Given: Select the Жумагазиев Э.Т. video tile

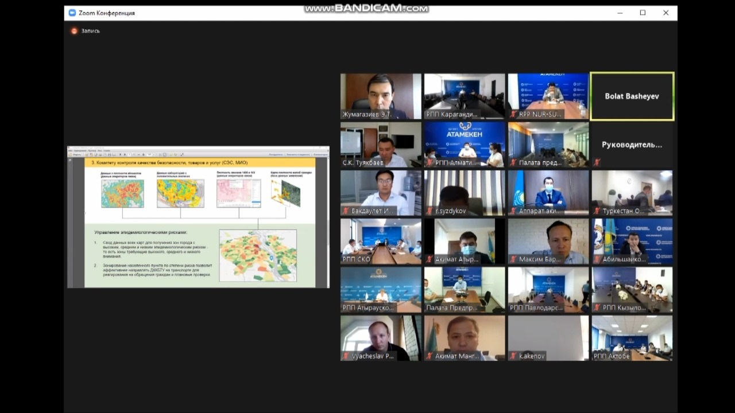Looking at the screenshot, I should (x=380, y=92).
